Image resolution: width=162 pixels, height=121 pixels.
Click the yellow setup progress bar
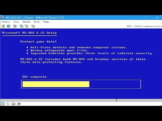tap(56, 84)
